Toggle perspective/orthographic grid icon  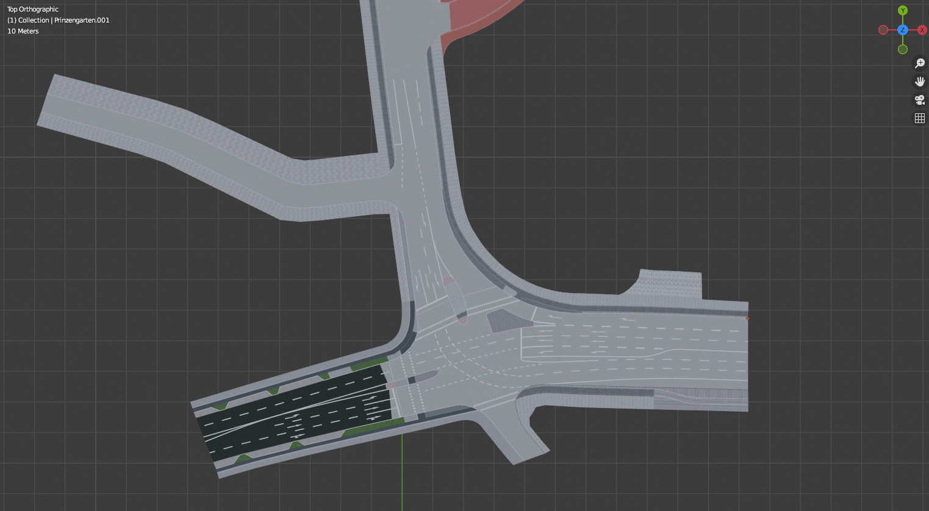920,118
